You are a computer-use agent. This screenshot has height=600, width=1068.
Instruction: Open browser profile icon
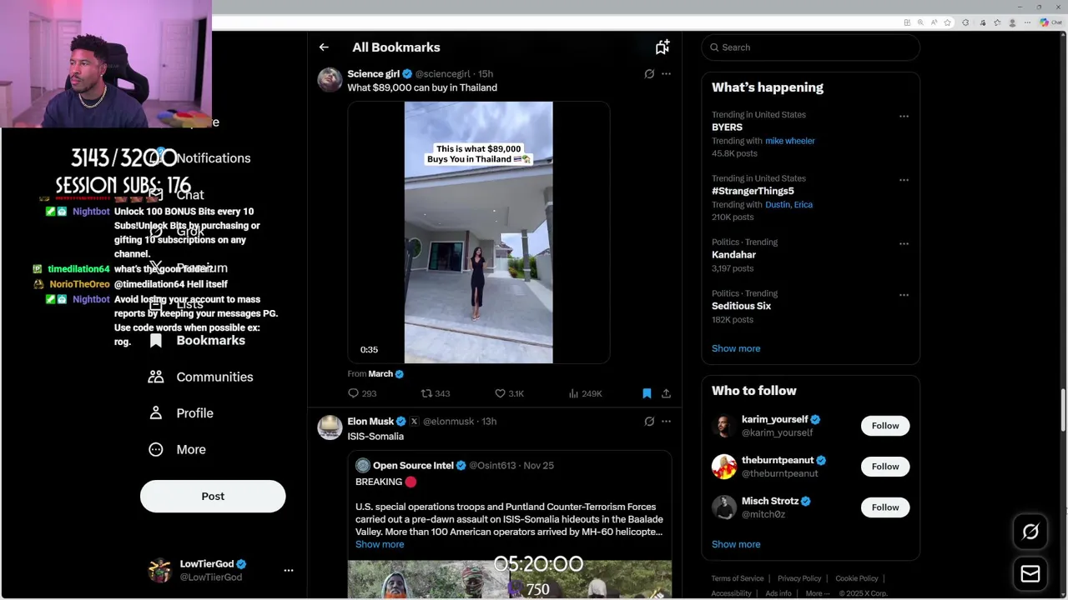coord(1011,22)
